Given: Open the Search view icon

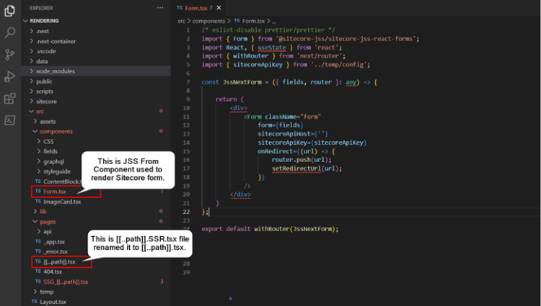Looking at the screenshot, I should tap(10, 32).
